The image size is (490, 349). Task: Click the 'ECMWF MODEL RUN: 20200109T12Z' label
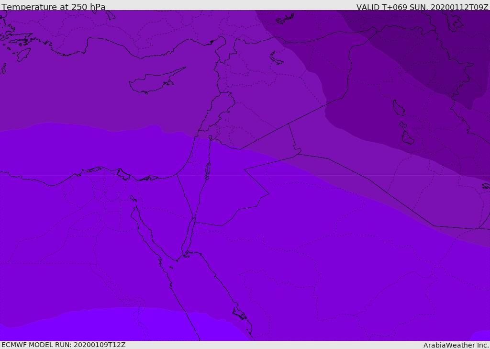(x=64, y=345)
